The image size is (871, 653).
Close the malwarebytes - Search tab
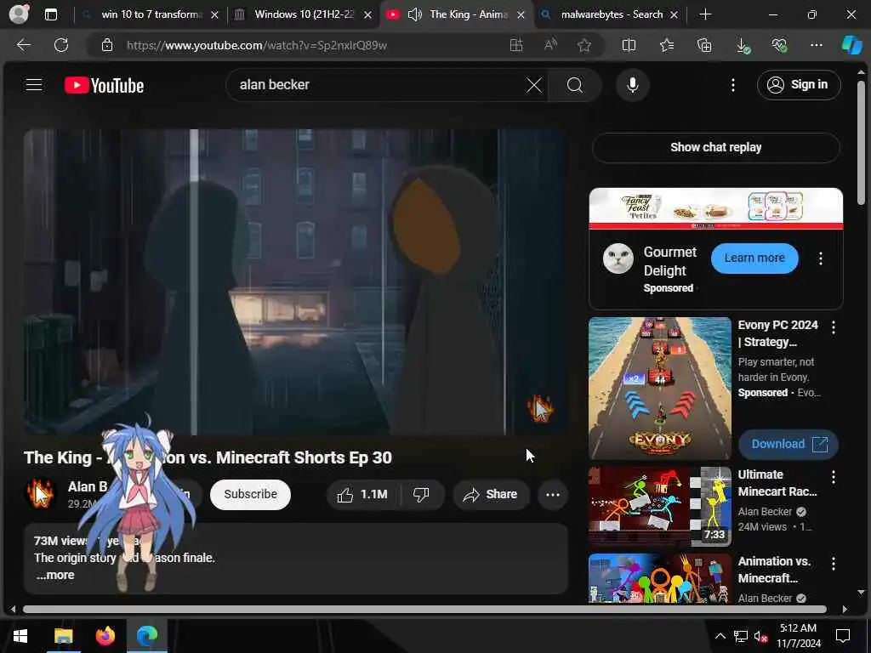click(x=674, y=15)
